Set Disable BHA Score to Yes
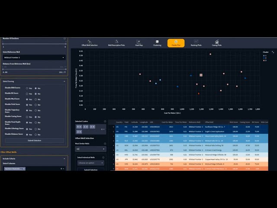 pos(27,88)
